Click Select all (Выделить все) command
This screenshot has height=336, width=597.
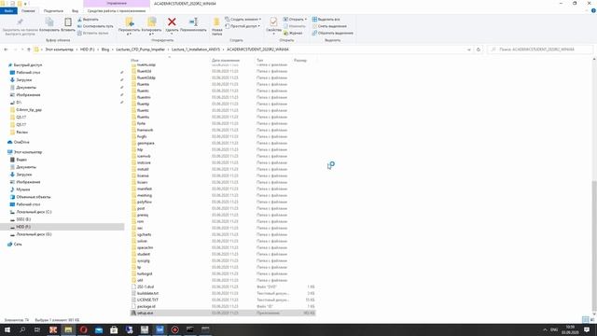326,20
